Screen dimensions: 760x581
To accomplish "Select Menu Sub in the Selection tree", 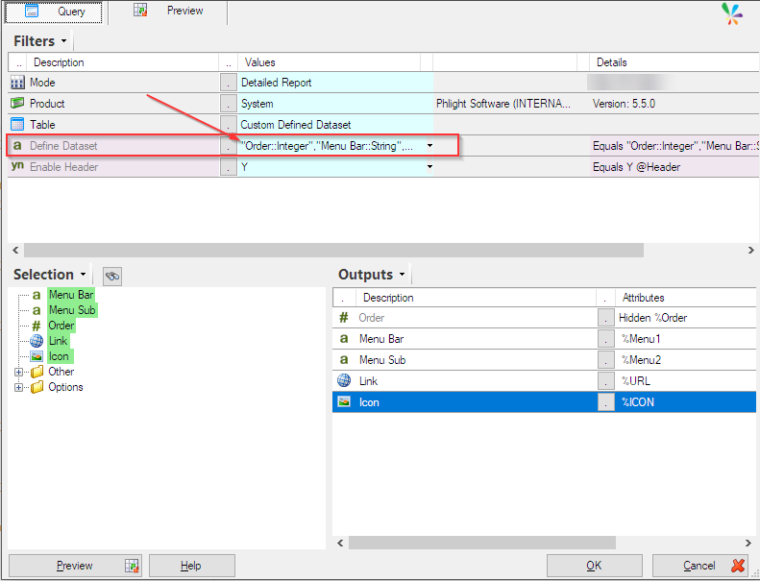I will click(x=72, y=310).
